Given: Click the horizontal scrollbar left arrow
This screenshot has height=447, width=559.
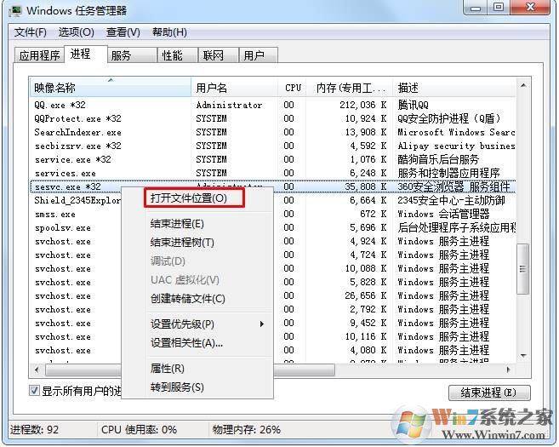Looking at the screenshot, I should 37,370.
